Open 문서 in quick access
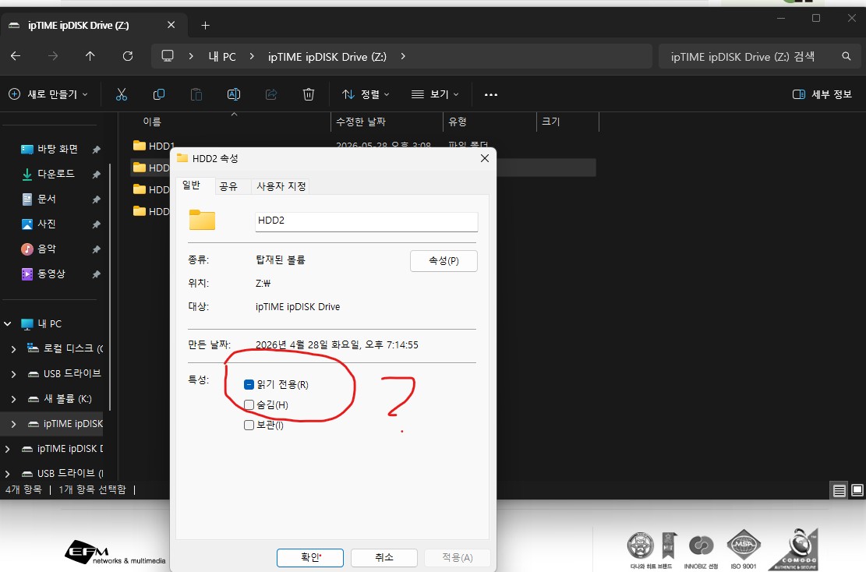The width and height of the screenshot is (866, 572). pos(47,199)
